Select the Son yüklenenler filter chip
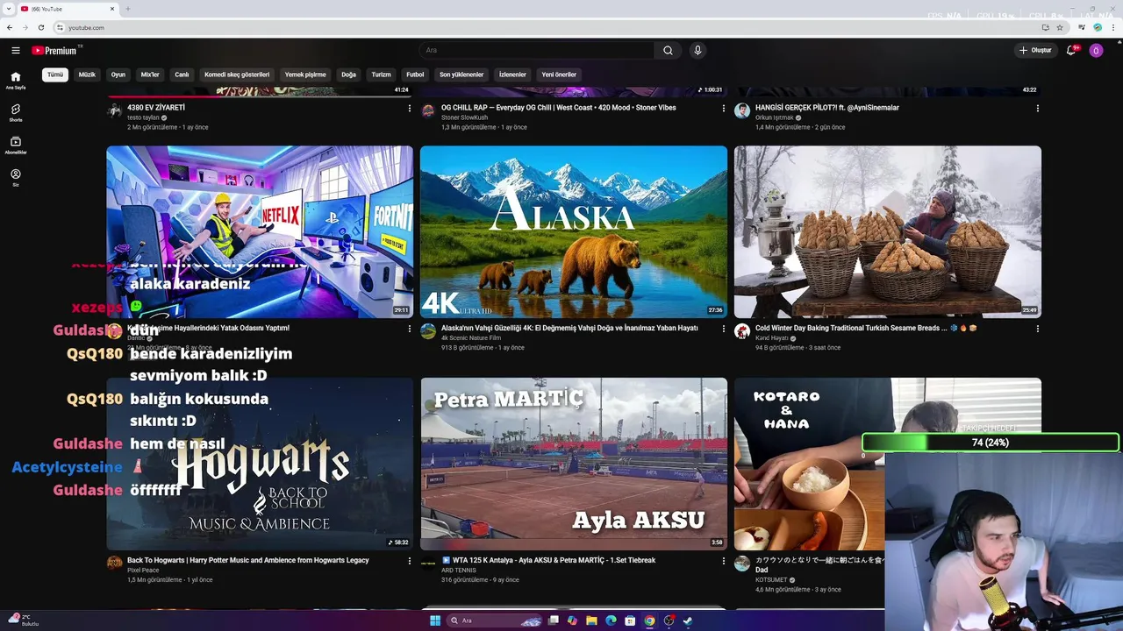Image resolution: width=1123 pixels, height=631 pixels. point(461,74)
